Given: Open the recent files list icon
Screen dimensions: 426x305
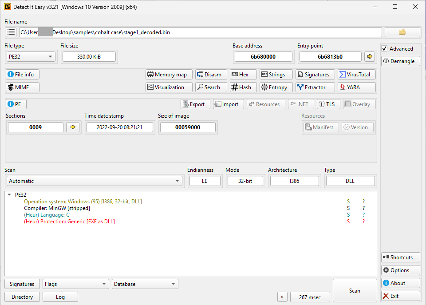Looking at the screenshot, I should click(x=11, y=32).
